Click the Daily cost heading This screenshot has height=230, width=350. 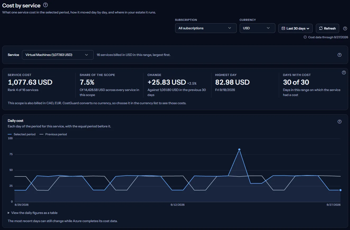click(16, 121)
